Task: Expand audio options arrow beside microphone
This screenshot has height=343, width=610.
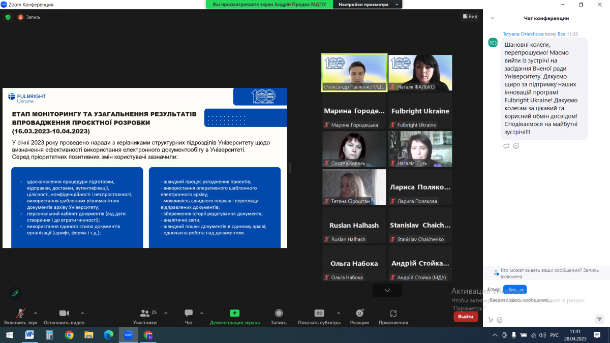Action: [x=36, y=313]
